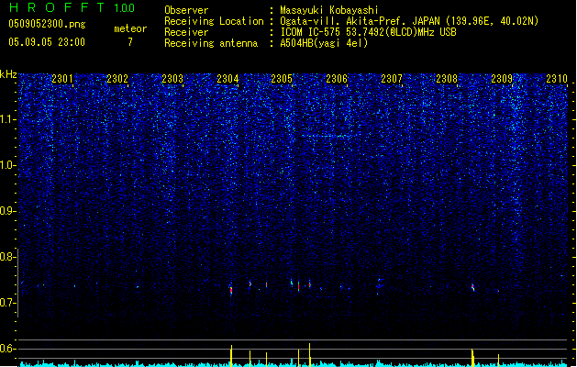Click the 2305 time marker

pos(282,78)
